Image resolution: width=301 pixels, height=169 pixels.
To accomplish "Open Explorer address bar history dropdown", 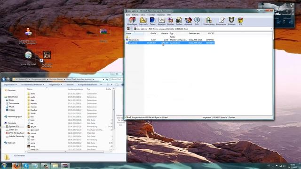I will [x=103, y=79].
